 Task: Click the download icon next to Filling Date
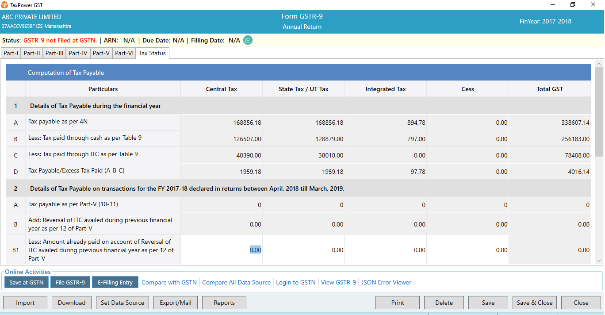248,40
